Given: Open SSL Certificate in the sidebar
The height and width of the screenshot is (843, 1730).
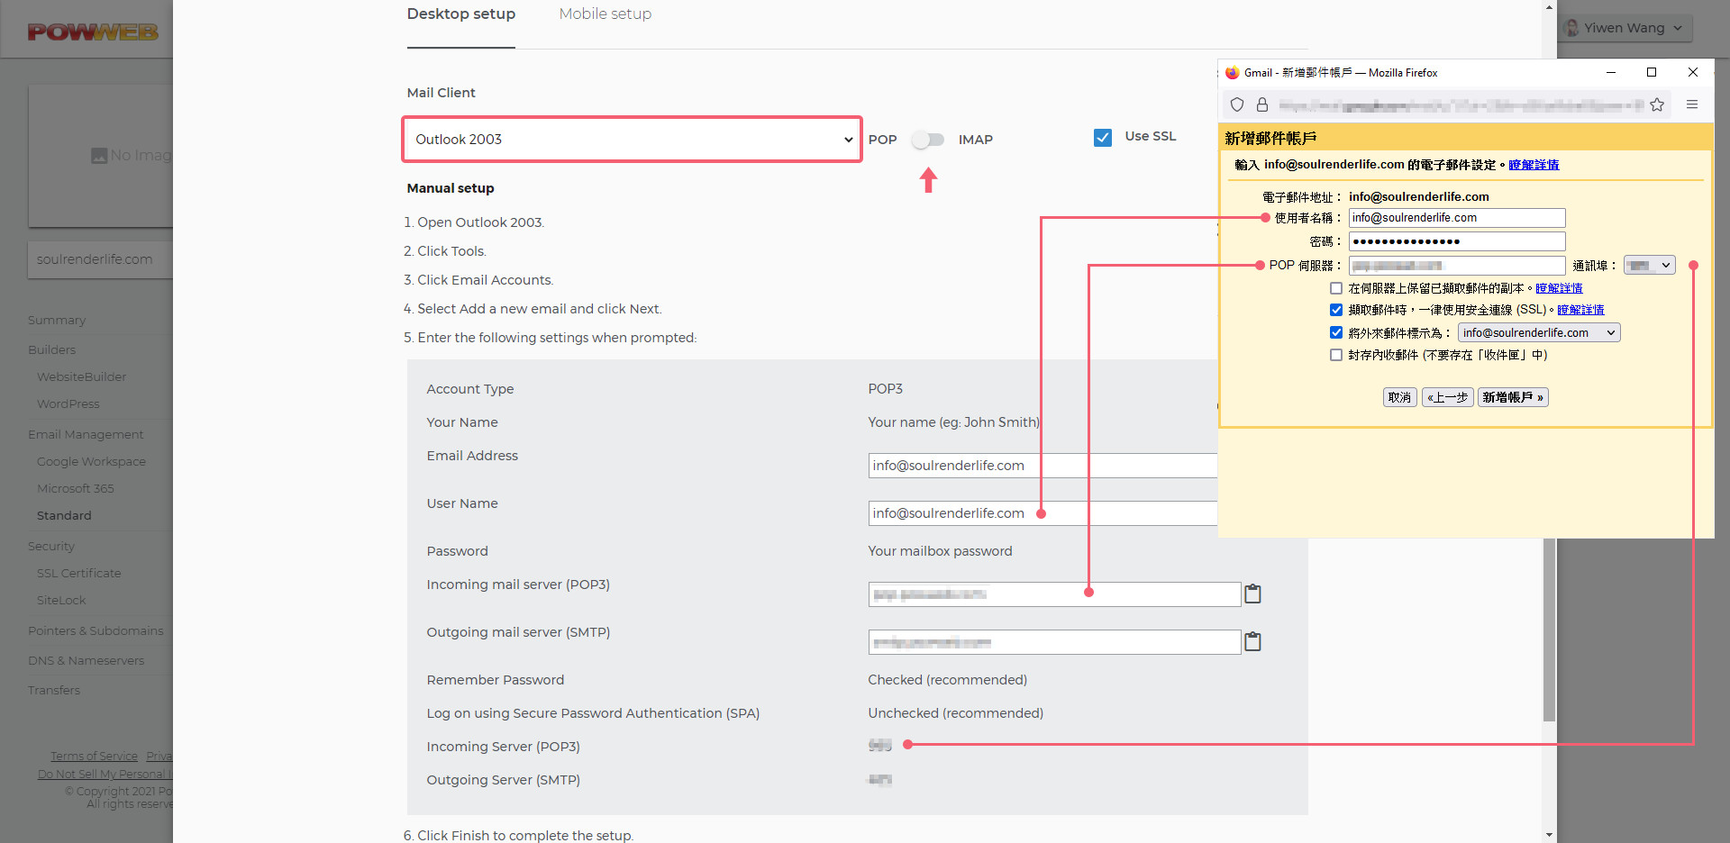Looking at the screenshot, I should point(78,574).
